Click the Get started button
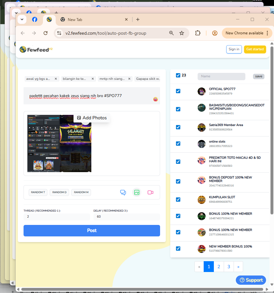 tap(255, 49)
